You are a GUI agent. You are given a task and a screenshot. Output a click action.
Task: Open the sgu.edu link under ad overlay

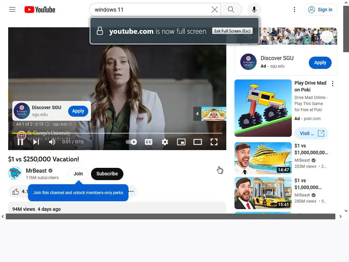click(x=62, y=124)
